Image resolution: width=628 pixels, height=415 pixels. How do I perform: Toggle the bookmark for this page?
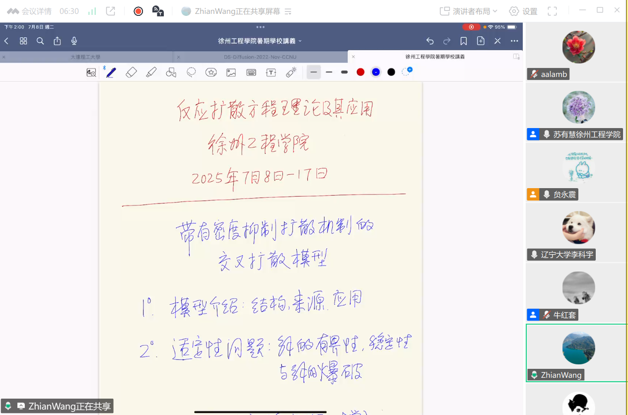[464, 41]
